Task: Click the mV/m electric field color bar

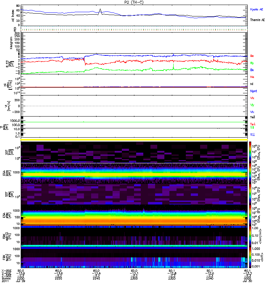Action: click(x=250, y=236)
